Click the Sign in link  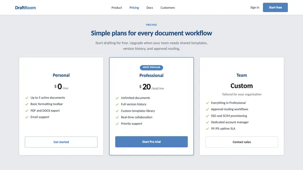255,8
